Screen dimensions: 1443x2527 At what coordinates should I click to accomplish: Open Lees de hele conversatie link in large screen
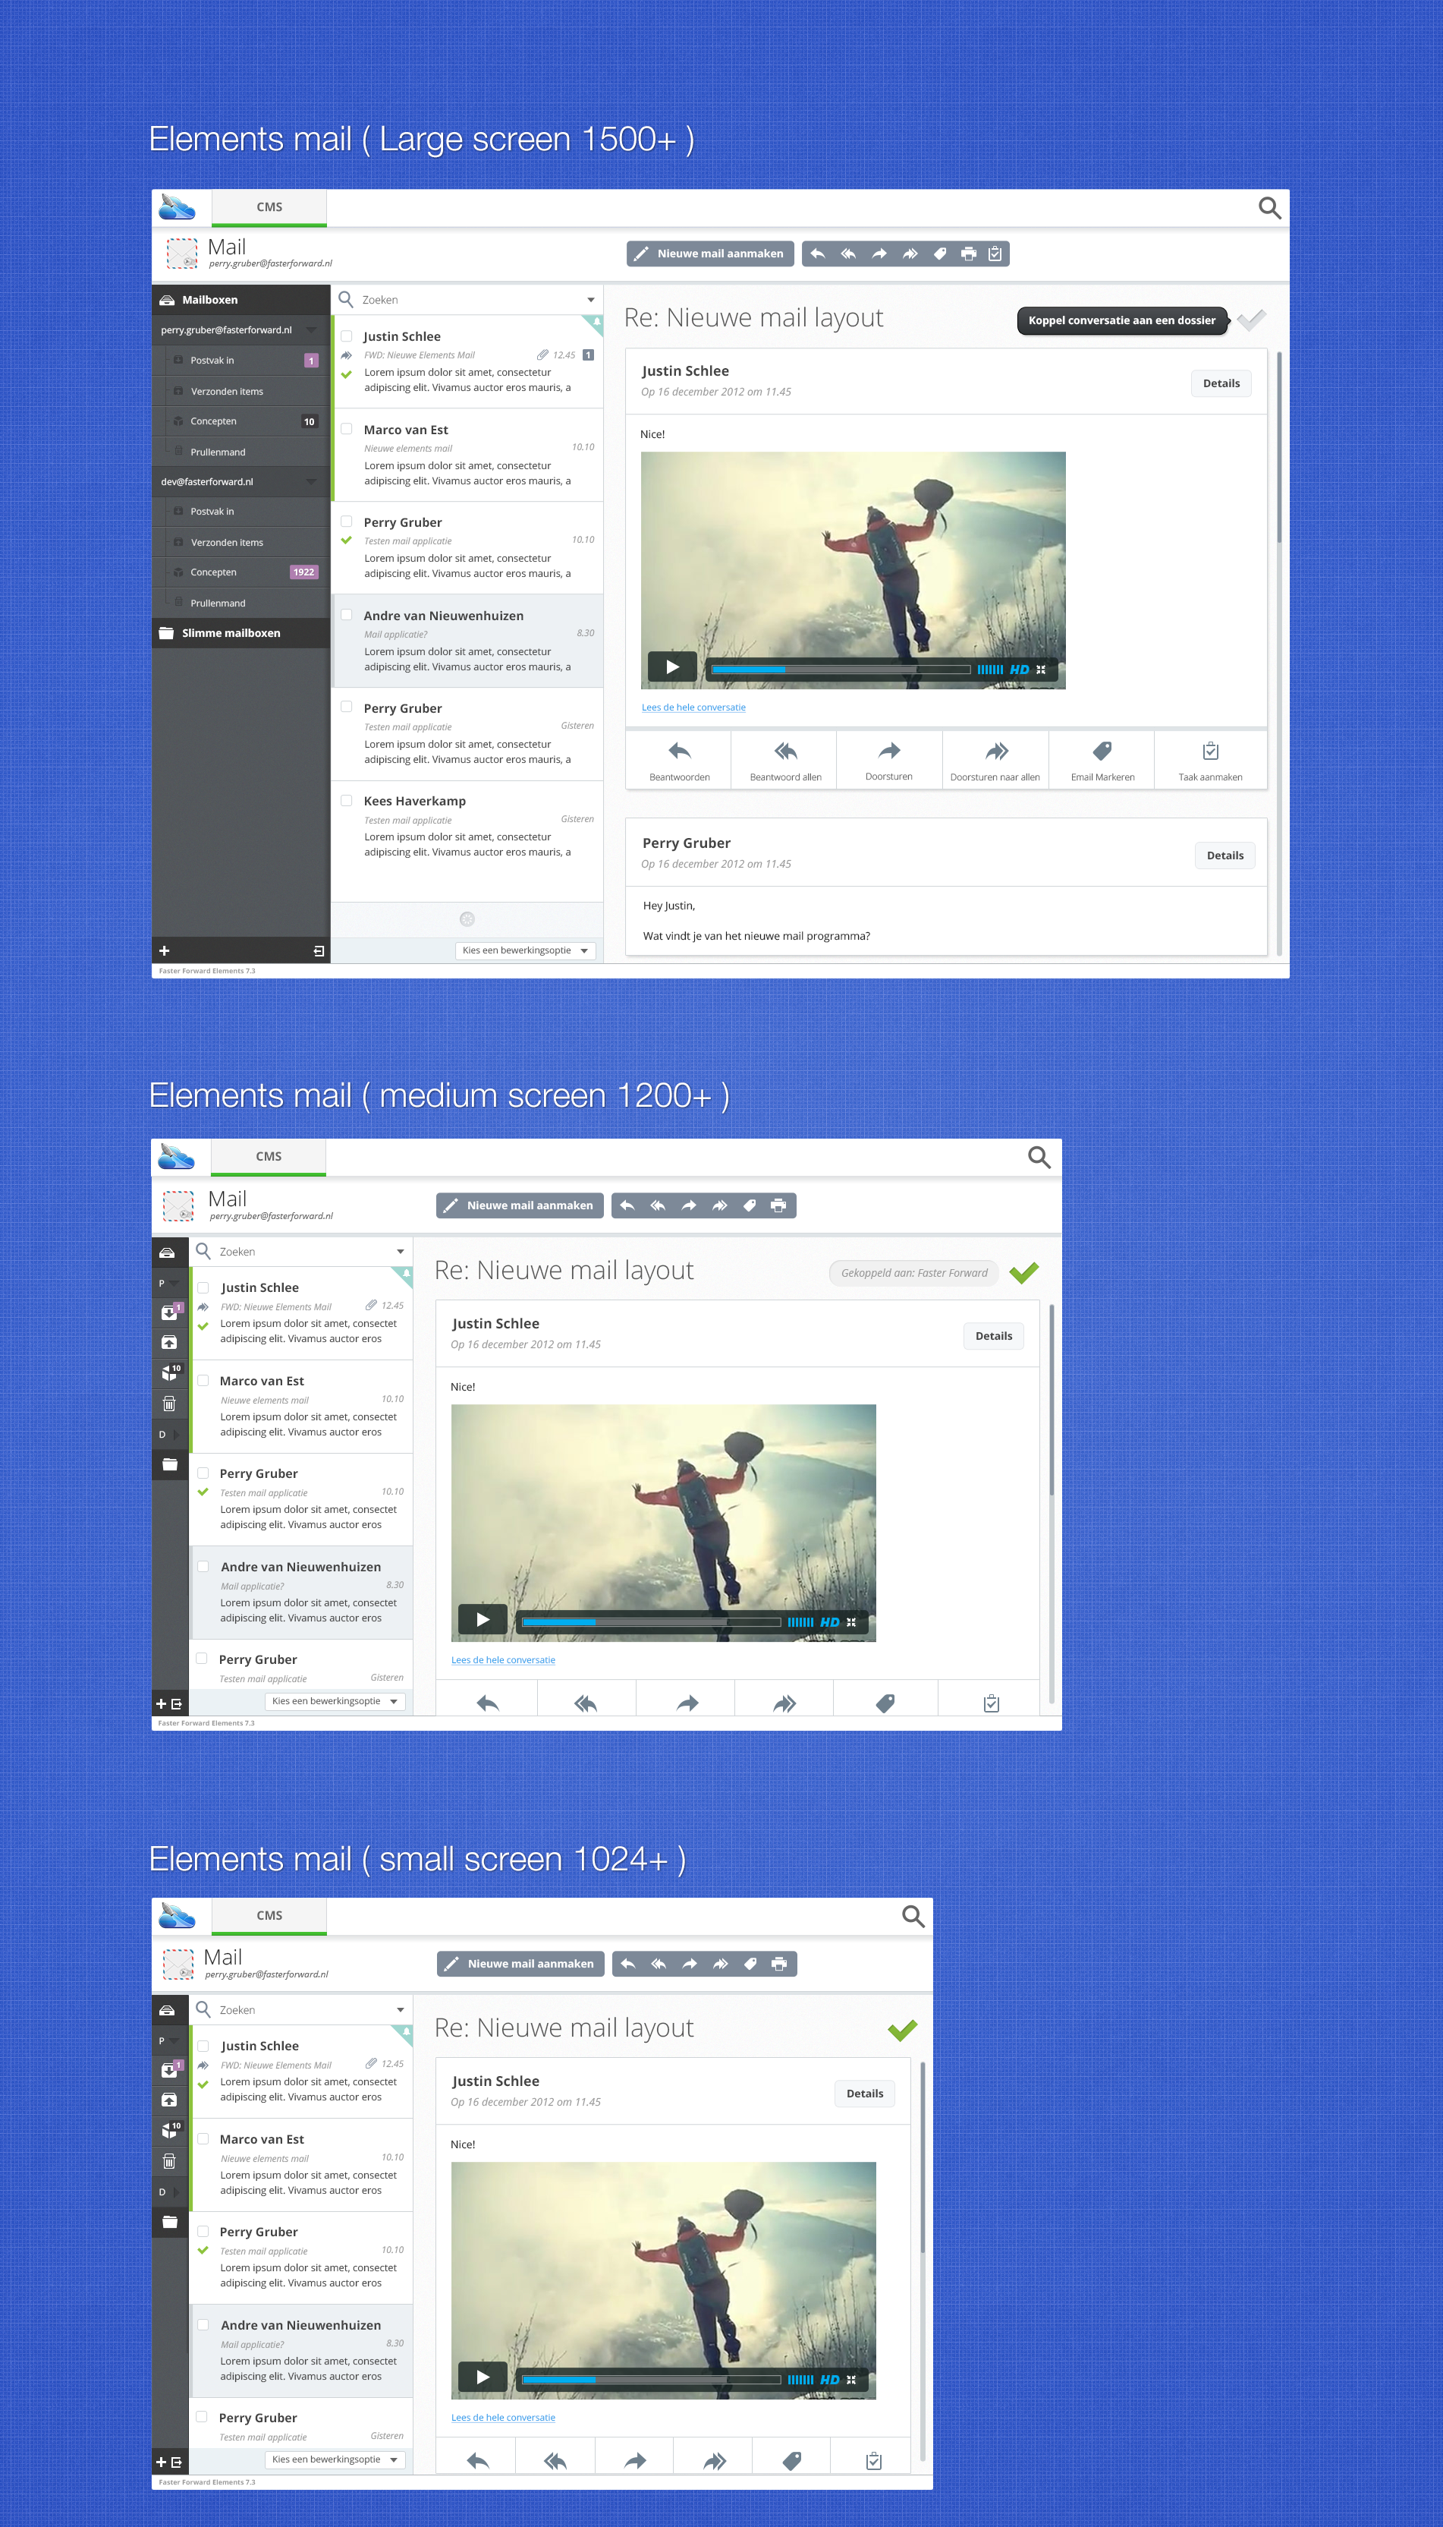pyautogui.click(x=693, y=707)
